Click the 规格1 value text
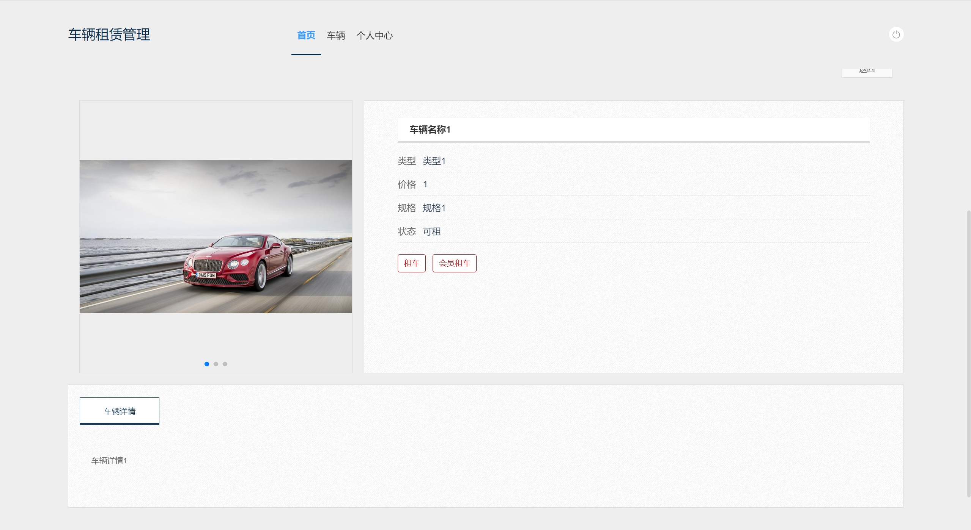 click(x=434, y=208)
